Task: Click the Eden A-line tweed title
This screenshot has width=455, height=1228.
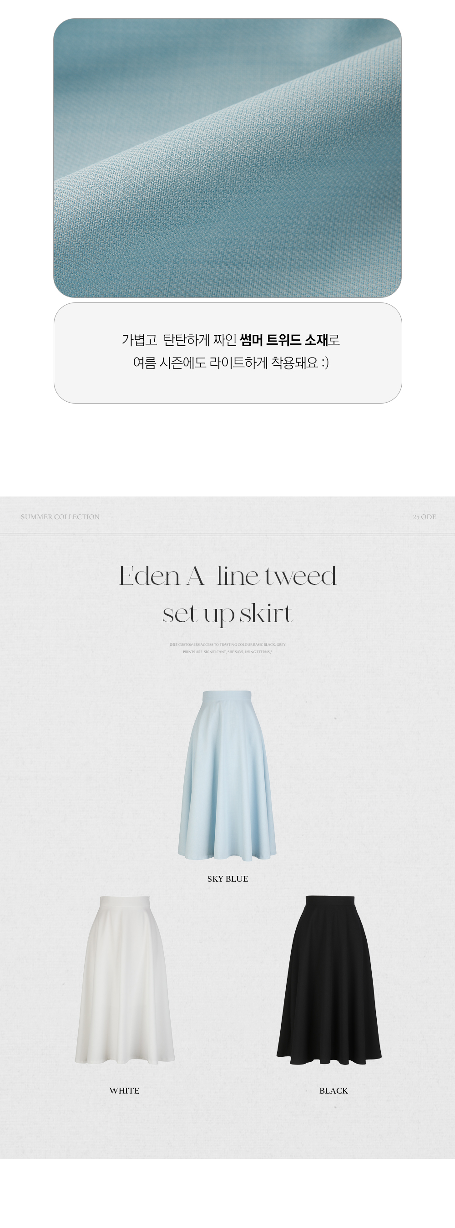Action: 228,575
